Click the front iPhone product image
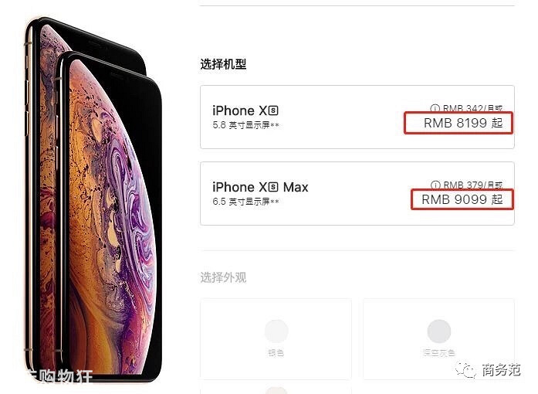538x394 pixels. click(x=108, y=216)
